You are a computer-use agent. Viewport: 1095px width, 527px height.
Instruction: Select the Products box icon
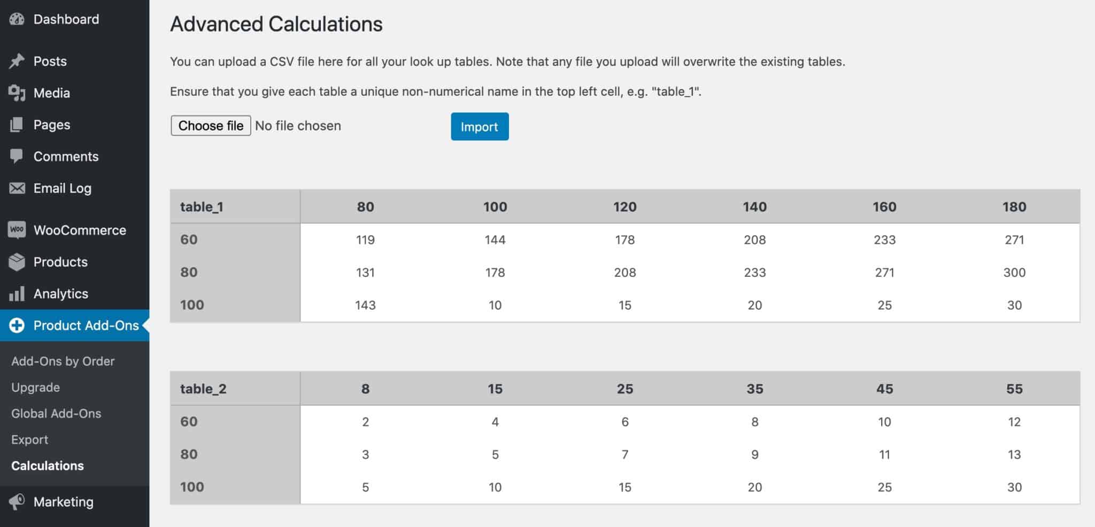tap(17, 262)
